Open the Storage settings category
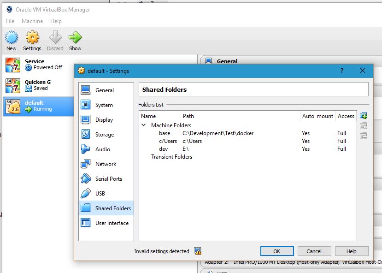Screen dimensions: 382x273 click(x=106, y=135)
